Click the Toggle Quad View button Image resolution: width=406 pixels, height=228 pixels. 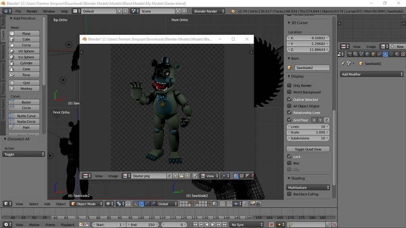point(308,149)
